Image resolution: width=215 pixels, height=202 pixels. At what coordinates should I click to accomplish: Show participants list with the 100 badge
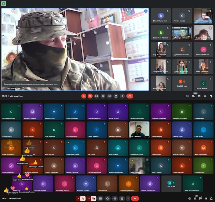(193, 96)
